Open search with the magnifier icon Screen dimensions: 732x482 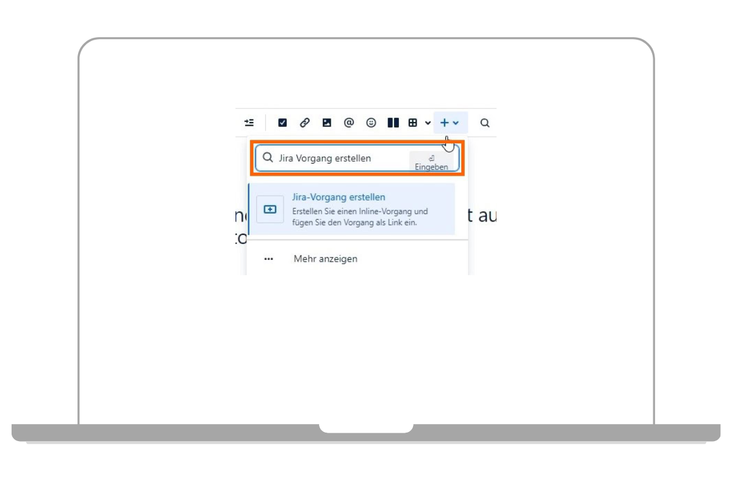pos(484,122)
